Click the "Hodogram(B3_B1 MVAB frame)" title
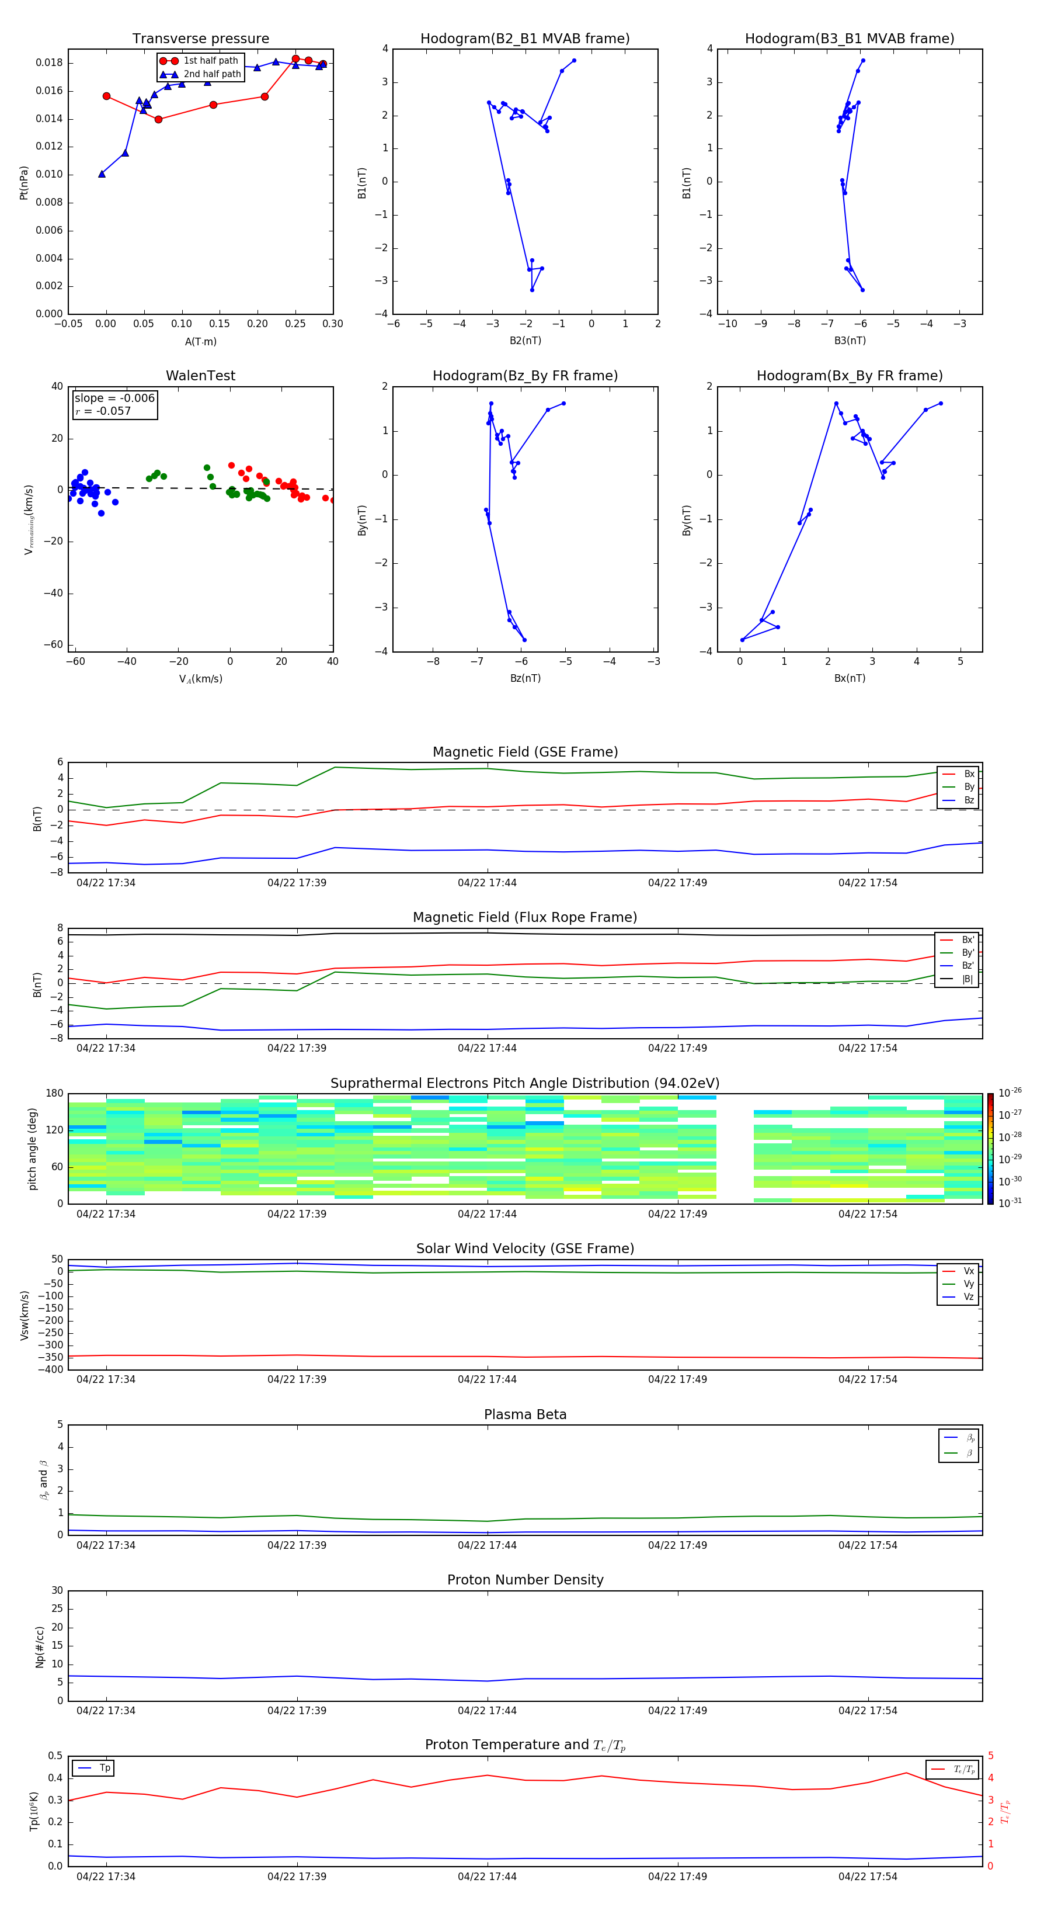1051x1928 pixels. pos(850,39)
